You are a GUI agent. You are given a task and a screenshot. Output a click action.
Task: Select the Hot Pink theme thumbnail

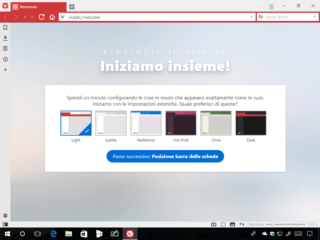(181, 123)
